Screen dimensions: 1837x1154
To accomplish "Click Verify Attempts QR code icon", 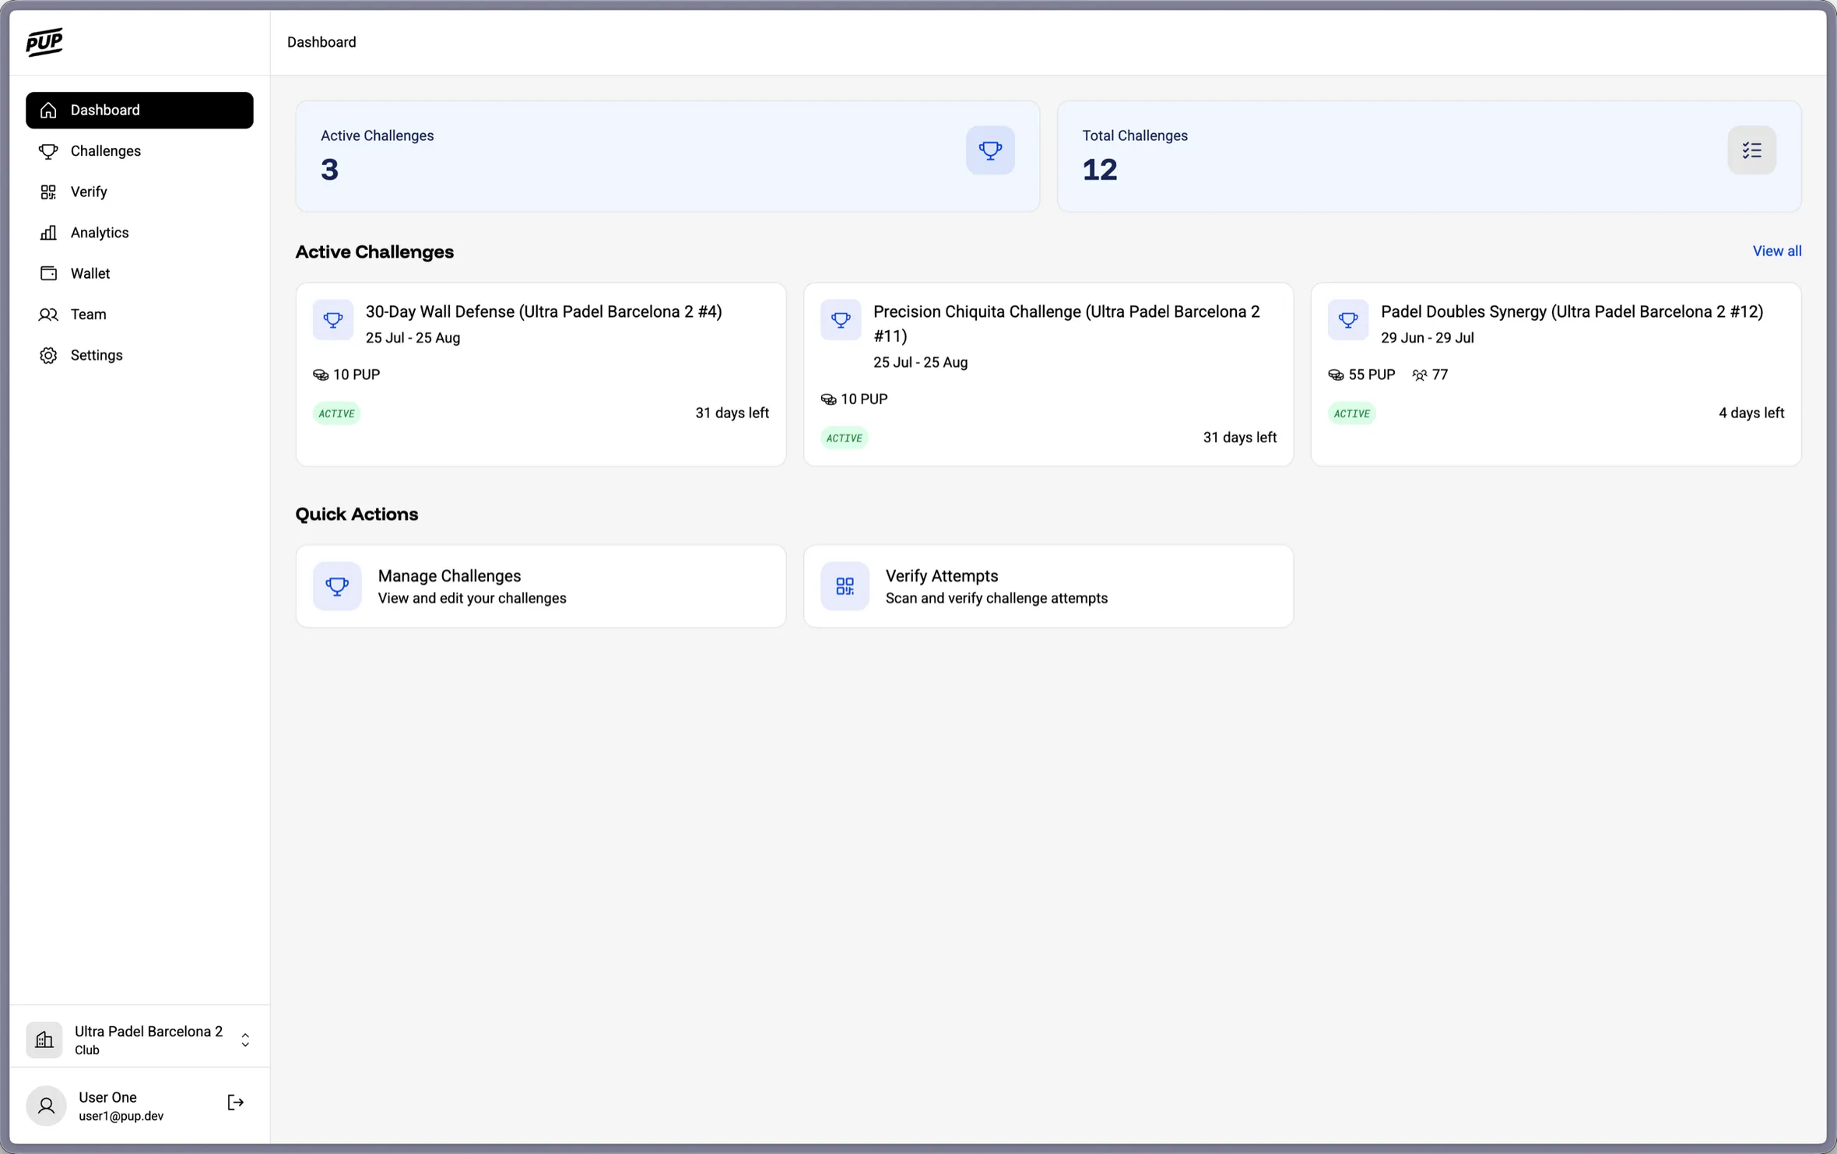I will click(x=845, y=586).
